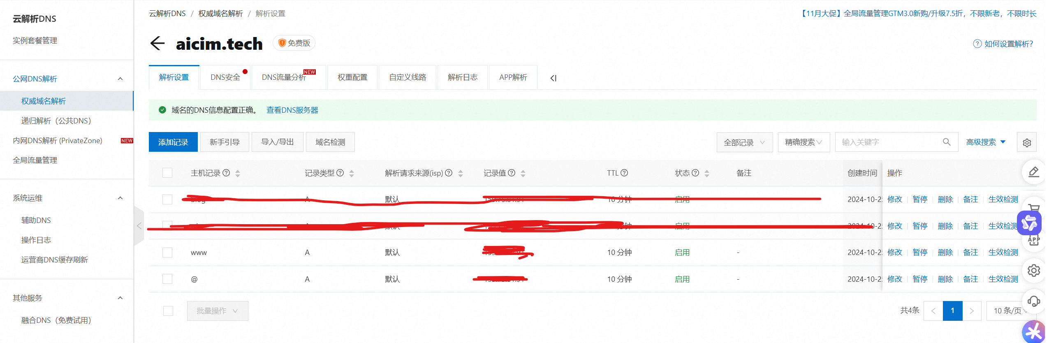Viewport: 1049px width, 343px height.
Task: Open 操作日志 in sidebar
Action: pos(36,240)
